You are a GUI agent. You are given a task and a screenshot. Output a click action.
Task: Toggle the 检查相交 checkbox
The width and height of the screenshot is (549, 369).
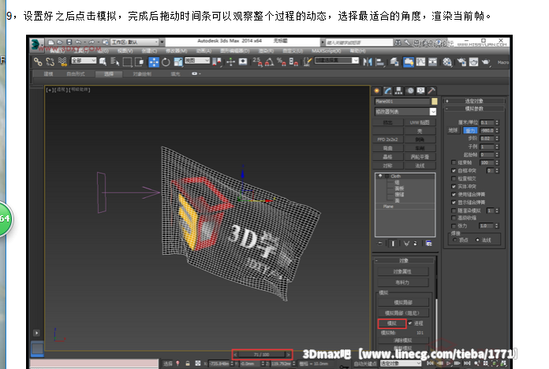coord(454,178)
